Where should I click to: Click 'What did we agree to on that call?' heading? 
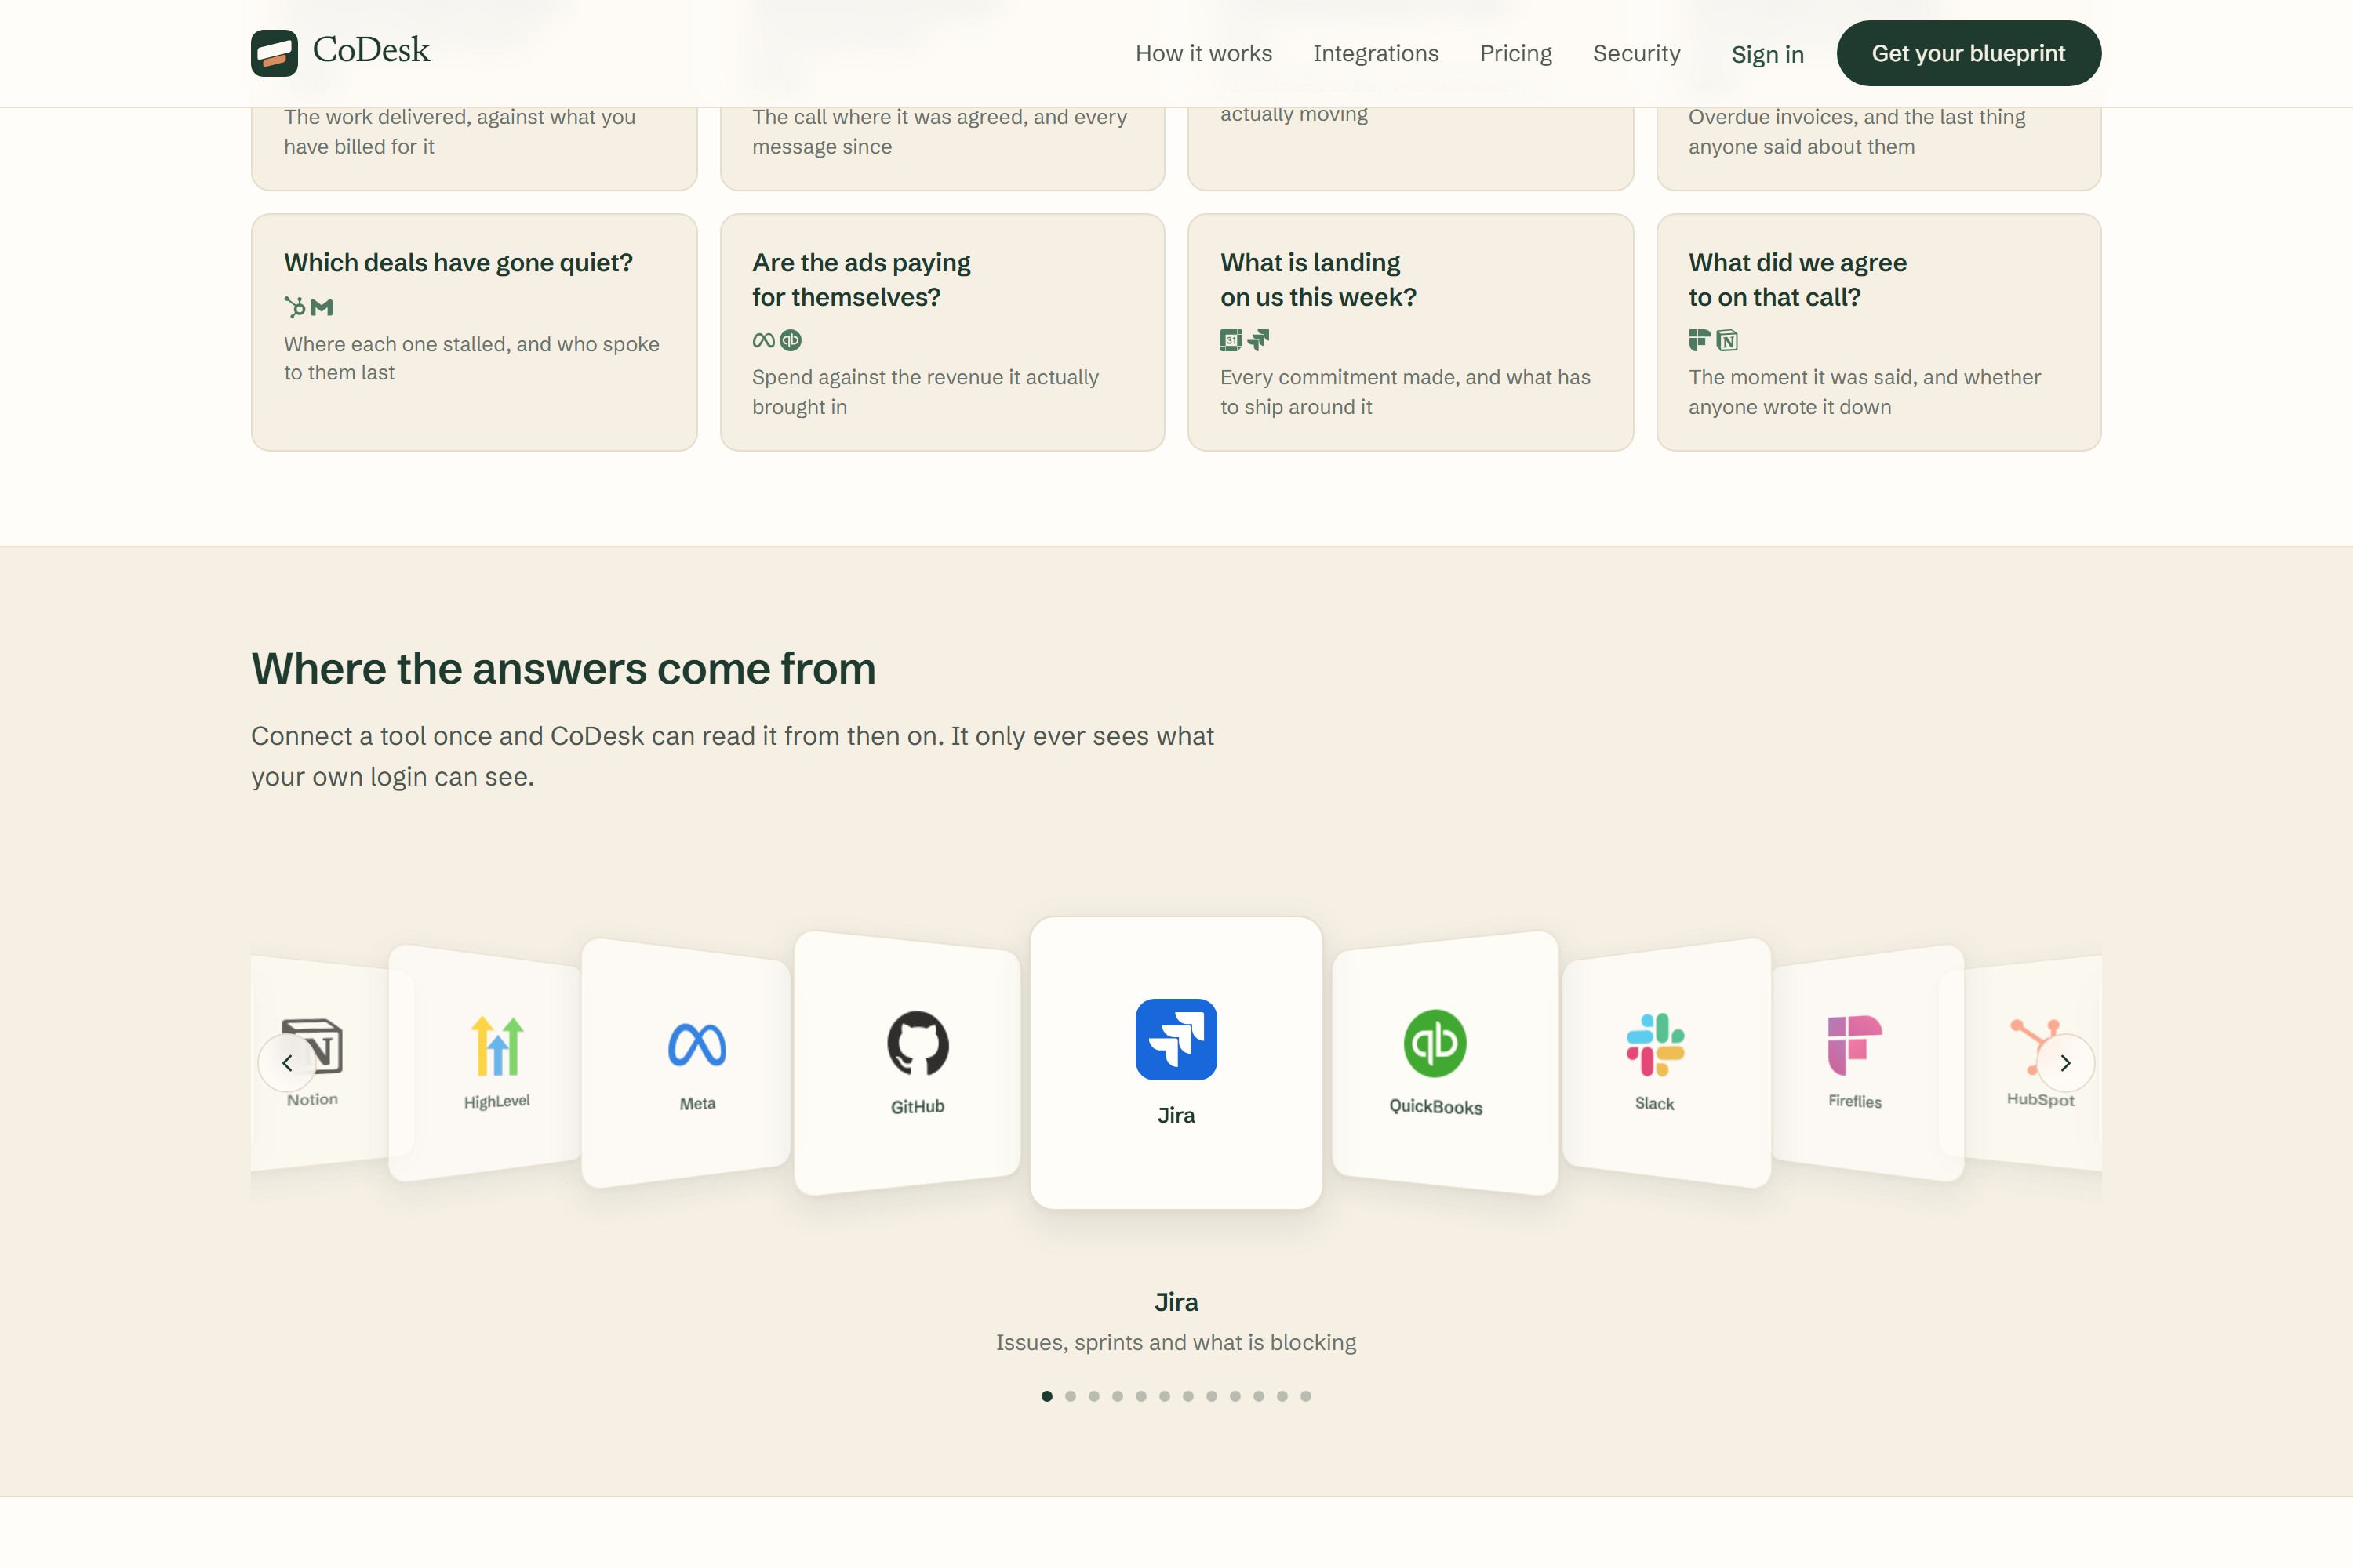[1798, 280]
